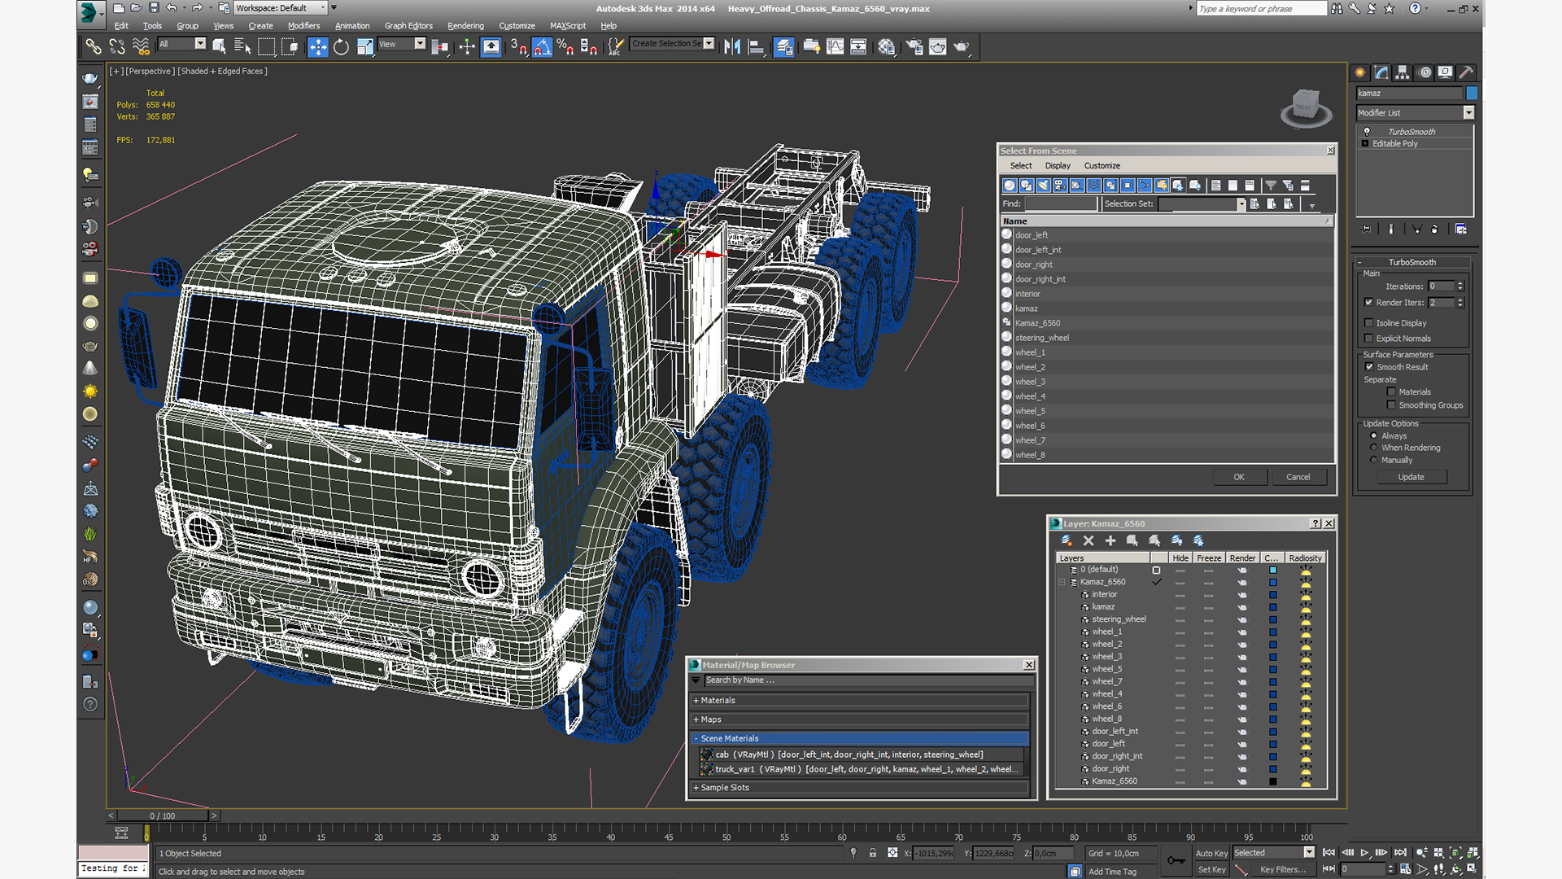Toggle TurboSmooth modifier lightbulb in stack
The width and height of the screenshot is (1562, 879).
[1367, 132]
